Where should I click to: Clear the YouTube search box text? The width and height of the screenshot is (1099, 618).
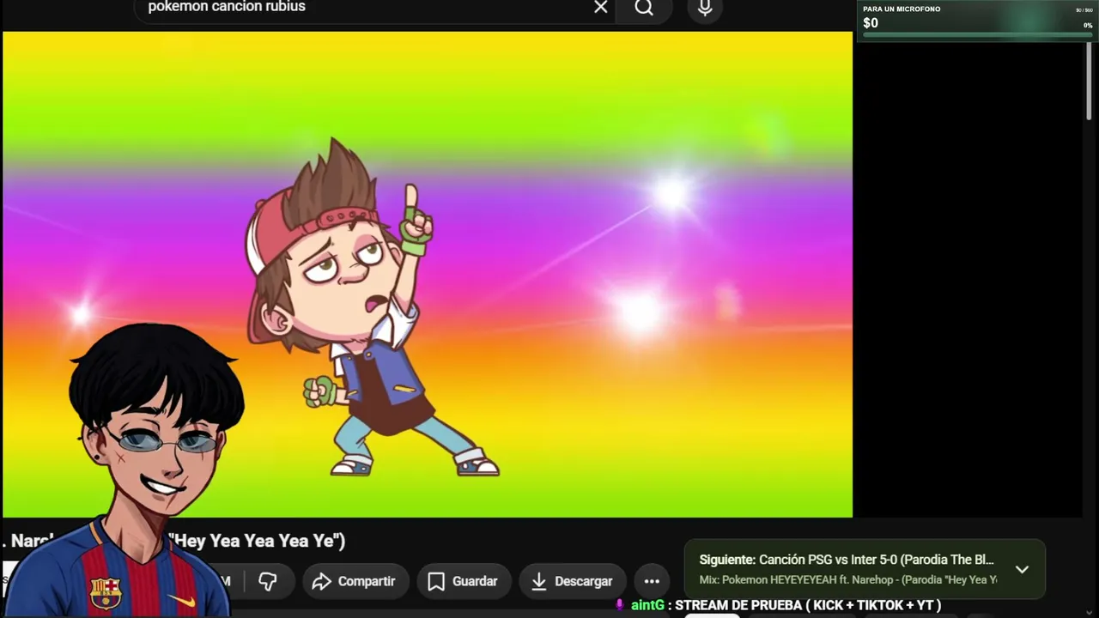(x=600, y=8)
